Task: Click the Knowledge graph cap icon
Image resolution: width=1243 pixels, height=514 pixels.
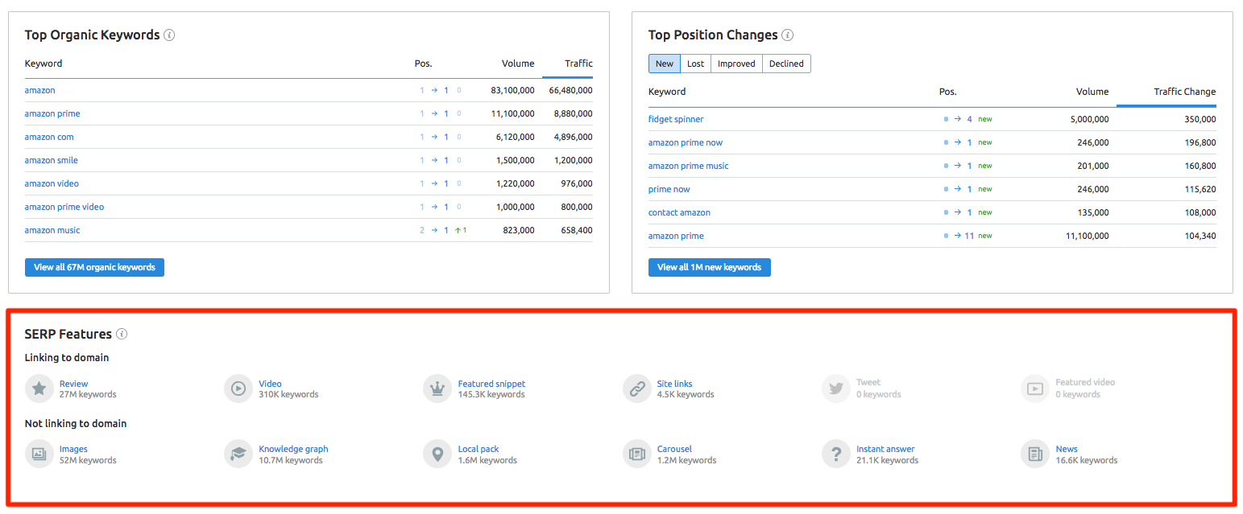Action: pos(238,454)
